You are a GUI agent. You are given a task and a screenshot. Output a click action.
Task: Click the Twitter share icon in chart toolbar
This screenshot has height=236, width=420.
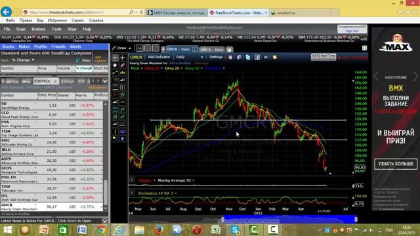tap(248, 57)
